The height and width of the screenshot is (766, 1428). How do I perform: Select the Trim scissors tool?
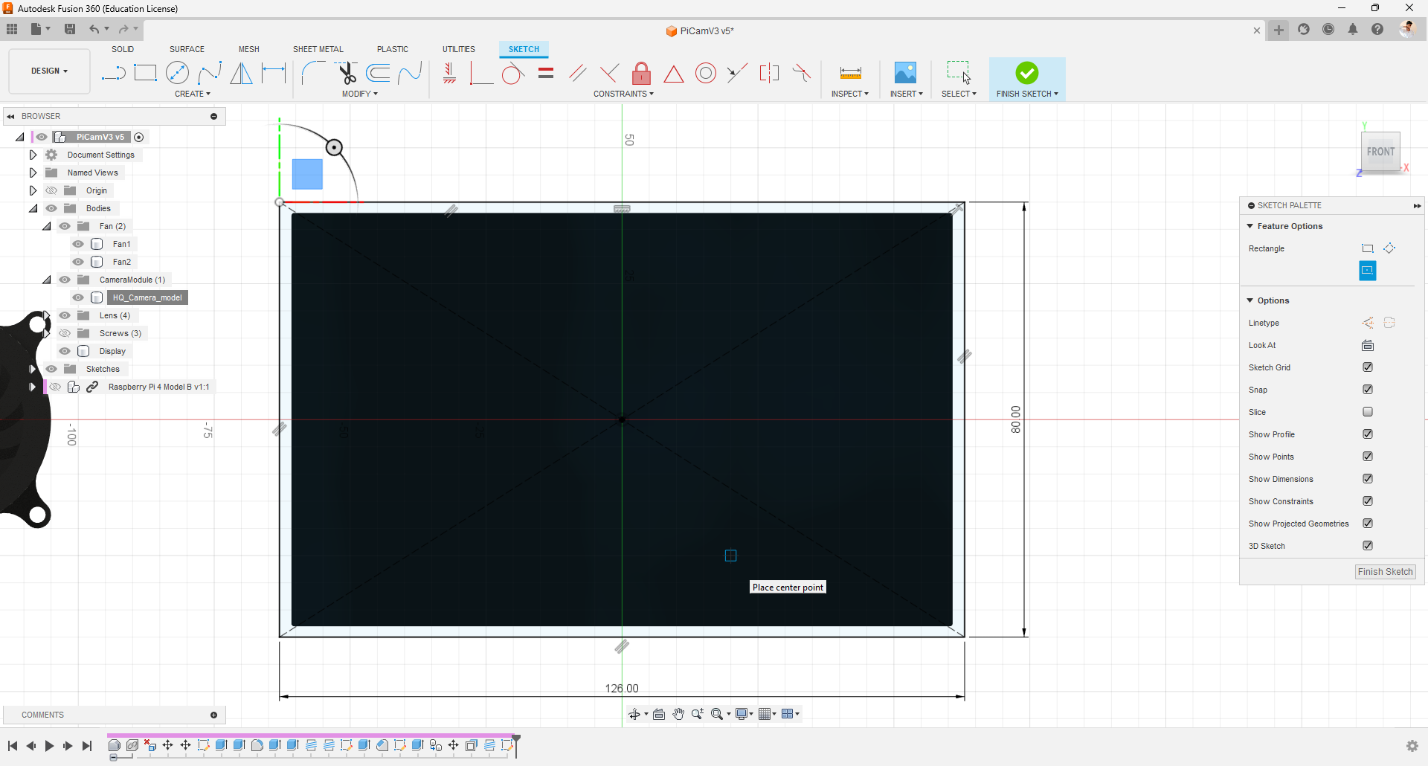point(347,73)
